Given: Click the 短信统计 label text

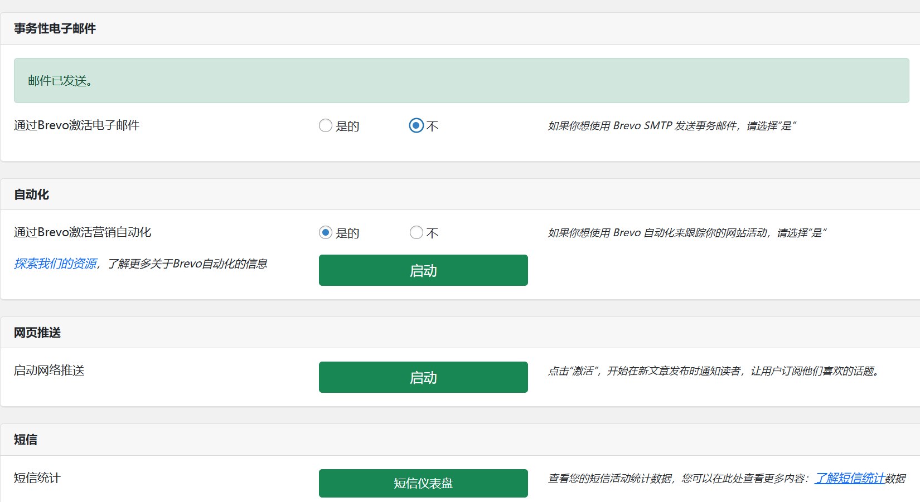Looking at the screenshot, I should 37,477.
